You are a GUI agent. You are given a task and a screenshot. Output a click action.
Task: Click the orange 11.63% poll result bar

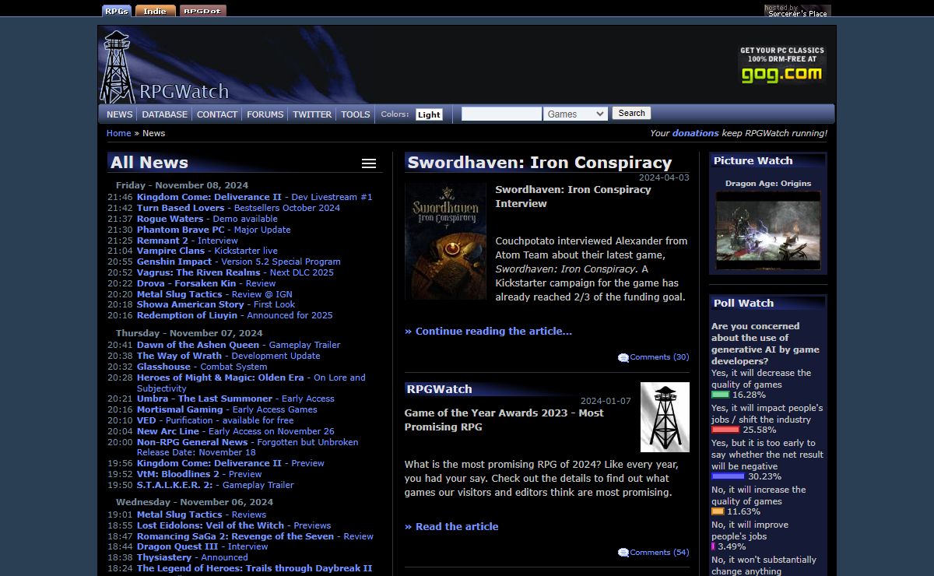tap(718, 511)
